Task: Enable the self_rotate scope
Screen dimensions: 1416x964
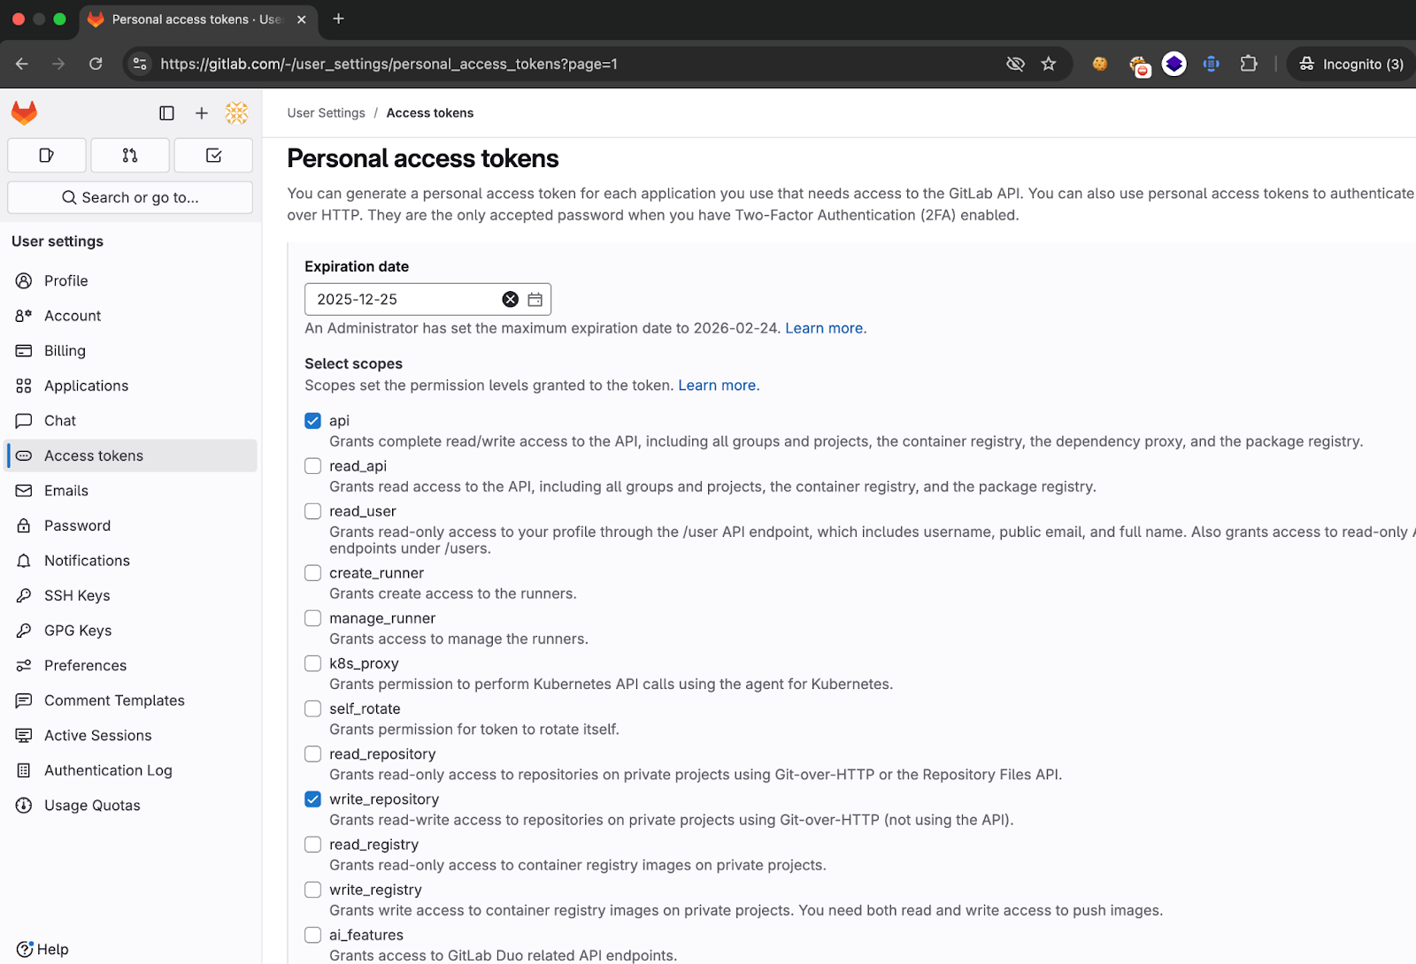Action: [312, 708]
